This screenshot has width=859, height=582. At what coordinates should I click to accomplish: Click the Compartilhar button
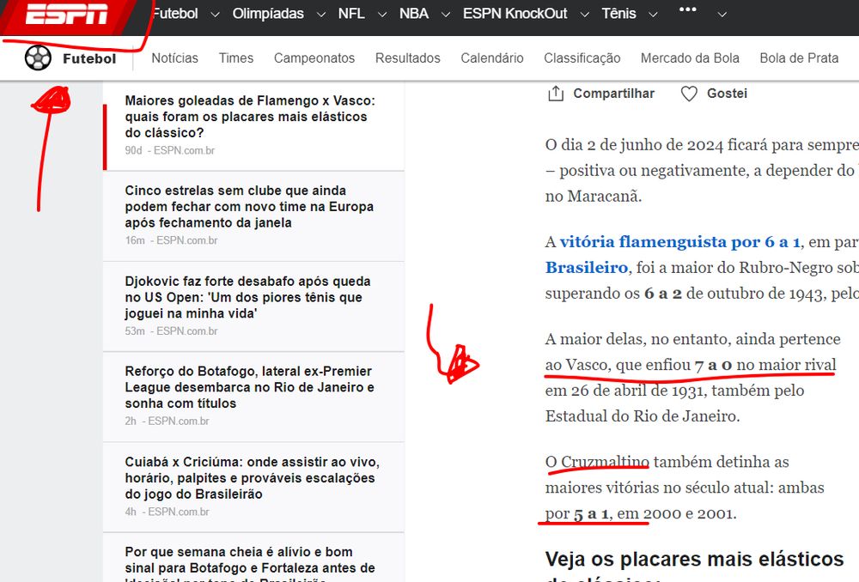tap(613, 94)
